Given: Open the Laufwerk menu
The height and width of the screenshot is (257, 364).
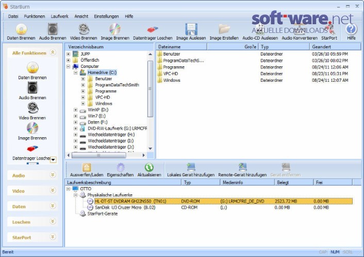Looking at the screenshot, I should [x=60, y=16].
